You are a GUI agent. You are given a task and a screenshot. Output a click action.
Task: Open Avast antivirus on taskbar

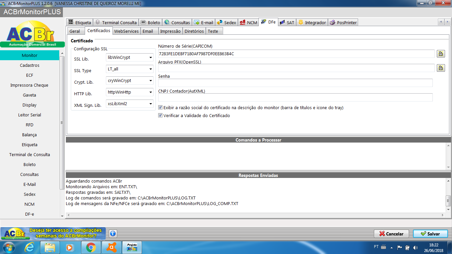pos(112,247)
